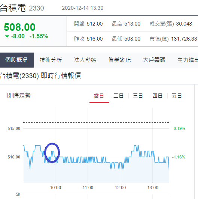Image resolution: width=198 pixels, height=199 pixels.
Task: Switch the chart to 三日
Action: (138, 96)
